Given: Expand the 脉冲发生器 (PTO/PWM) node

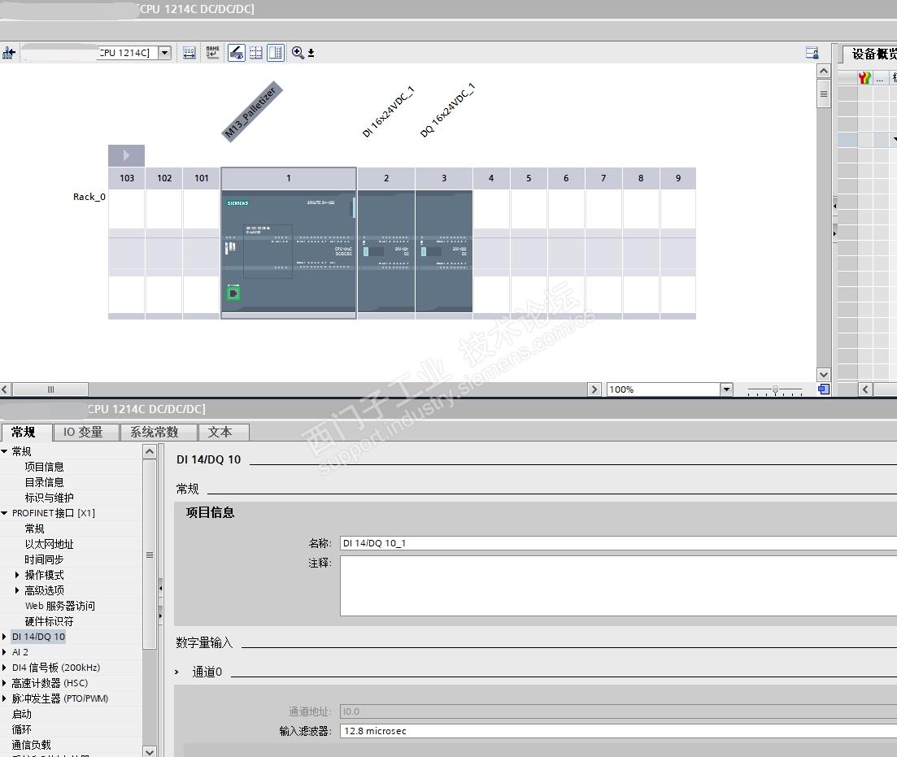Looking at the screenshot, I should coord(5,698).
